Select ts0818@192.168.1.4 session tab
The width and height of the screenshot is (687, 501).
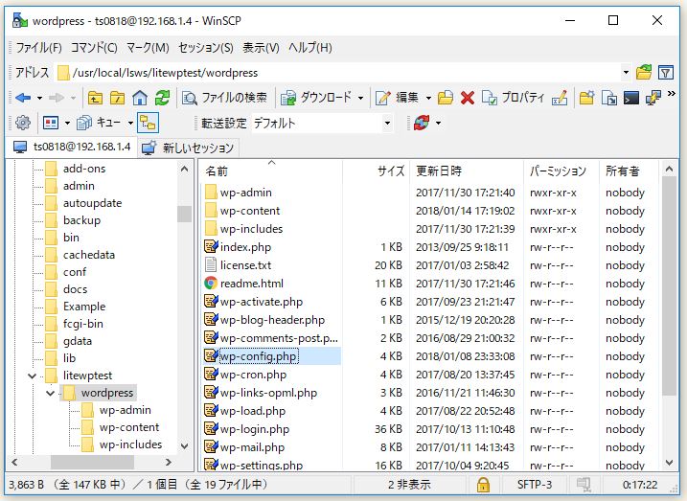(x=72, y=147)
